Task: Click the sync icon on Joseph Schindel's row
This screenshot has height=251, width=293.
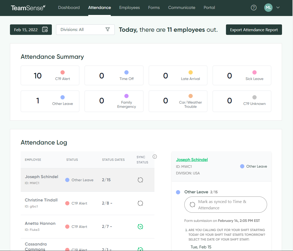Action: (140, 180)
